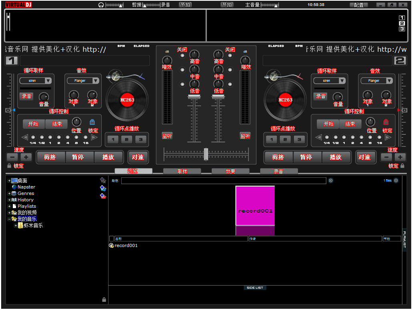Screen dimensions: 412x310
Task: Open left deck Flanger effect dropdown
Action: [x=96, y=81]
